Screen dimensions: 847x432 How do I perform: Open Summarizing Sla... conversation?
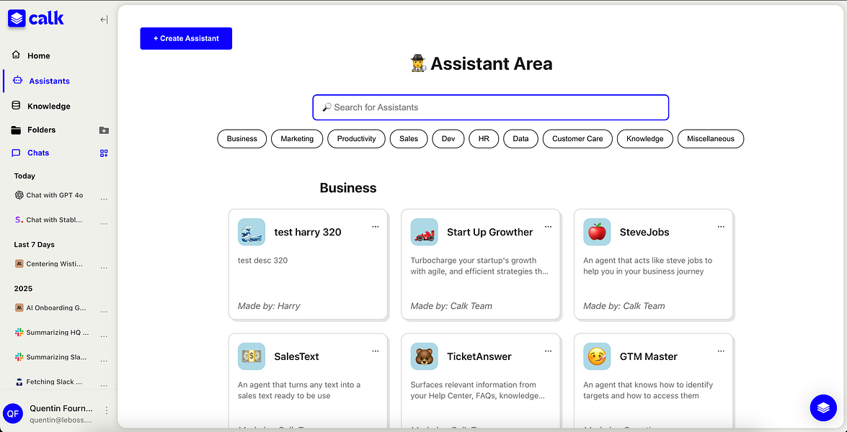coord(57,357)
